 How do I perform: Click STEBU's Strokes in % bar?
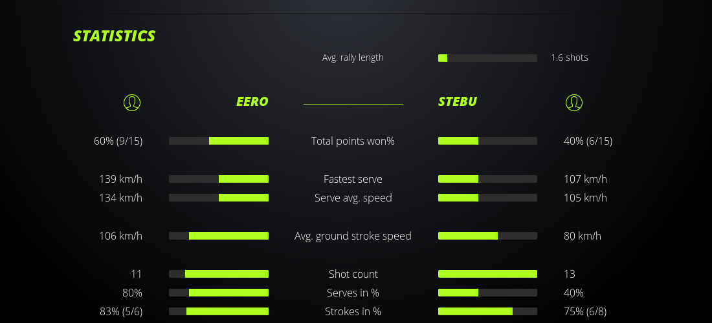487,311
